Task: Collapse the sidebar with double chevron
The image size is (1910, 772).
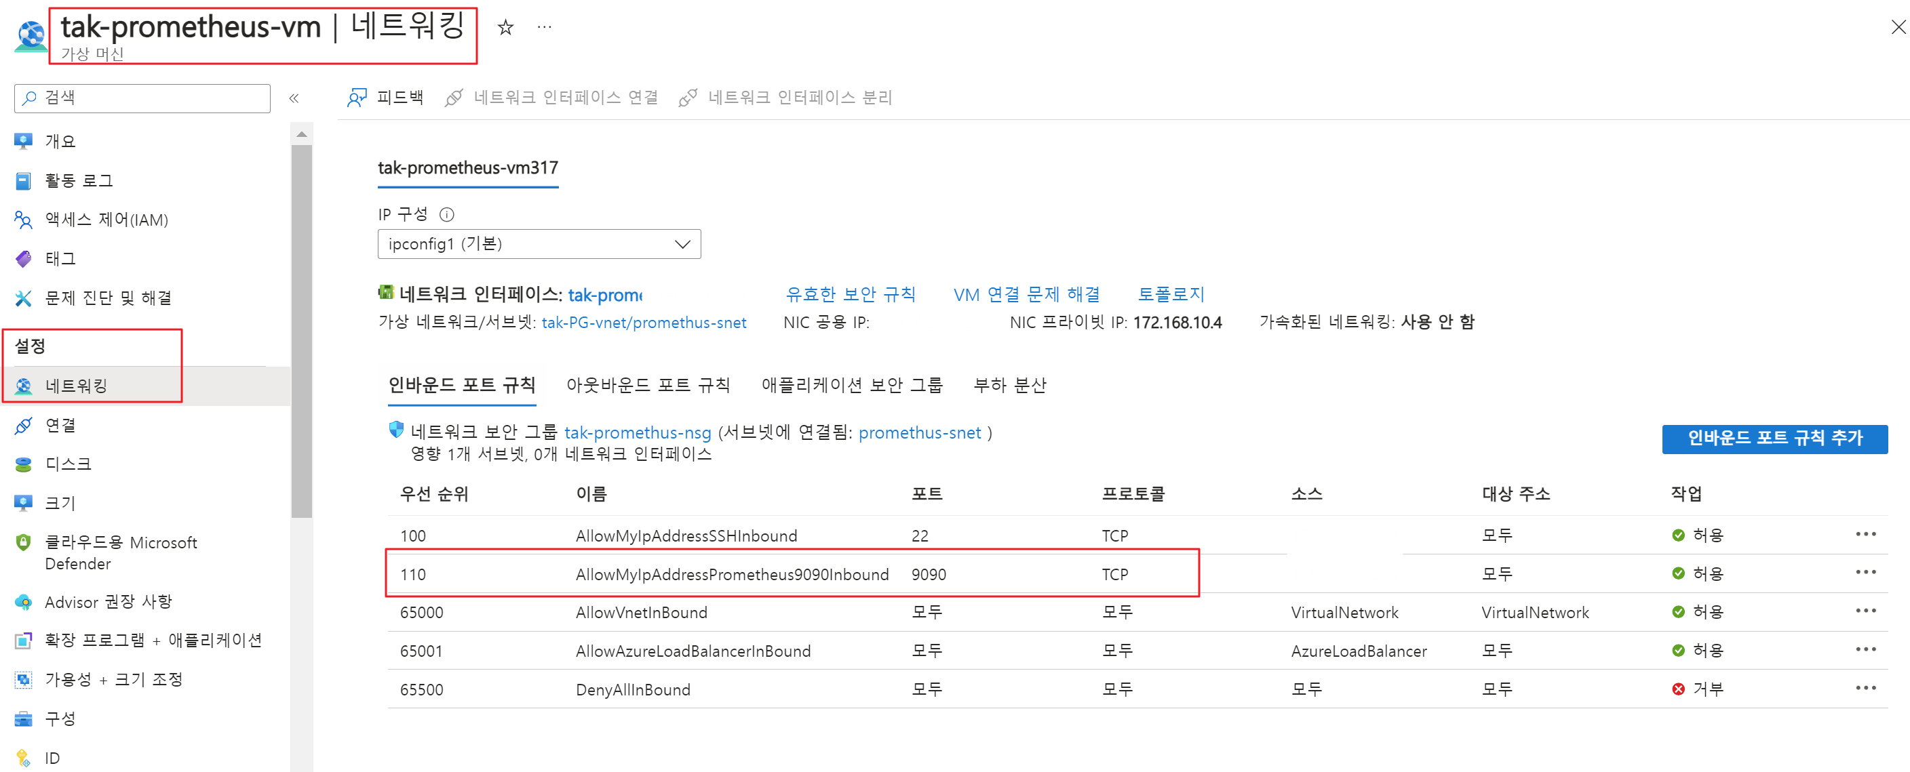Action: pyautogui.click(x=294, y=98)
